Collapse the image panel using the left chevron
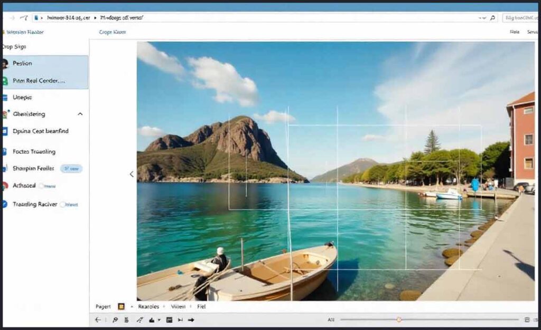Image resolution: width=541 pixels, height=330 pixels. pyautogui.click(x=131, y=174)
